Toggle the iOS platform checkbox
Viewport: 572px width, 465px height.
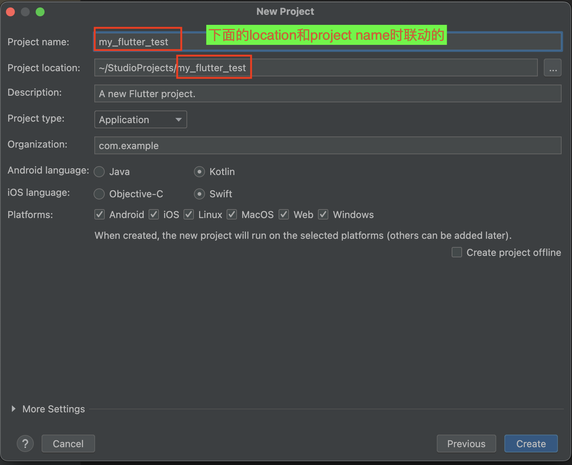tap(154, 214)
